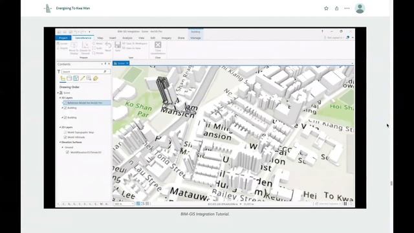Click the Reset georeference button
This screenshot has width=414, height=233.
point(108,47)
